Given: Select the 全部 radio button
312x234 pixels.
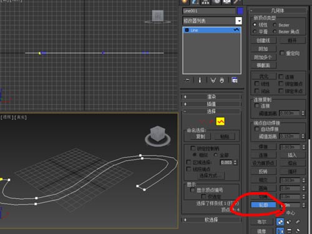Looking at the screenshot, I should click(216, 155).
